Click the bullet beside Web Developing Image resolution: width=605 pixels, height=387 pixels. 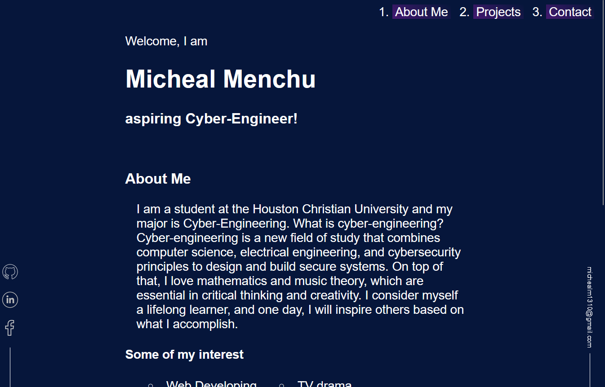[151, 385]
